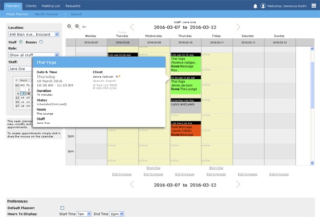Open the Waiting List tab
This screenshot has height=217, width=320.
51,6
